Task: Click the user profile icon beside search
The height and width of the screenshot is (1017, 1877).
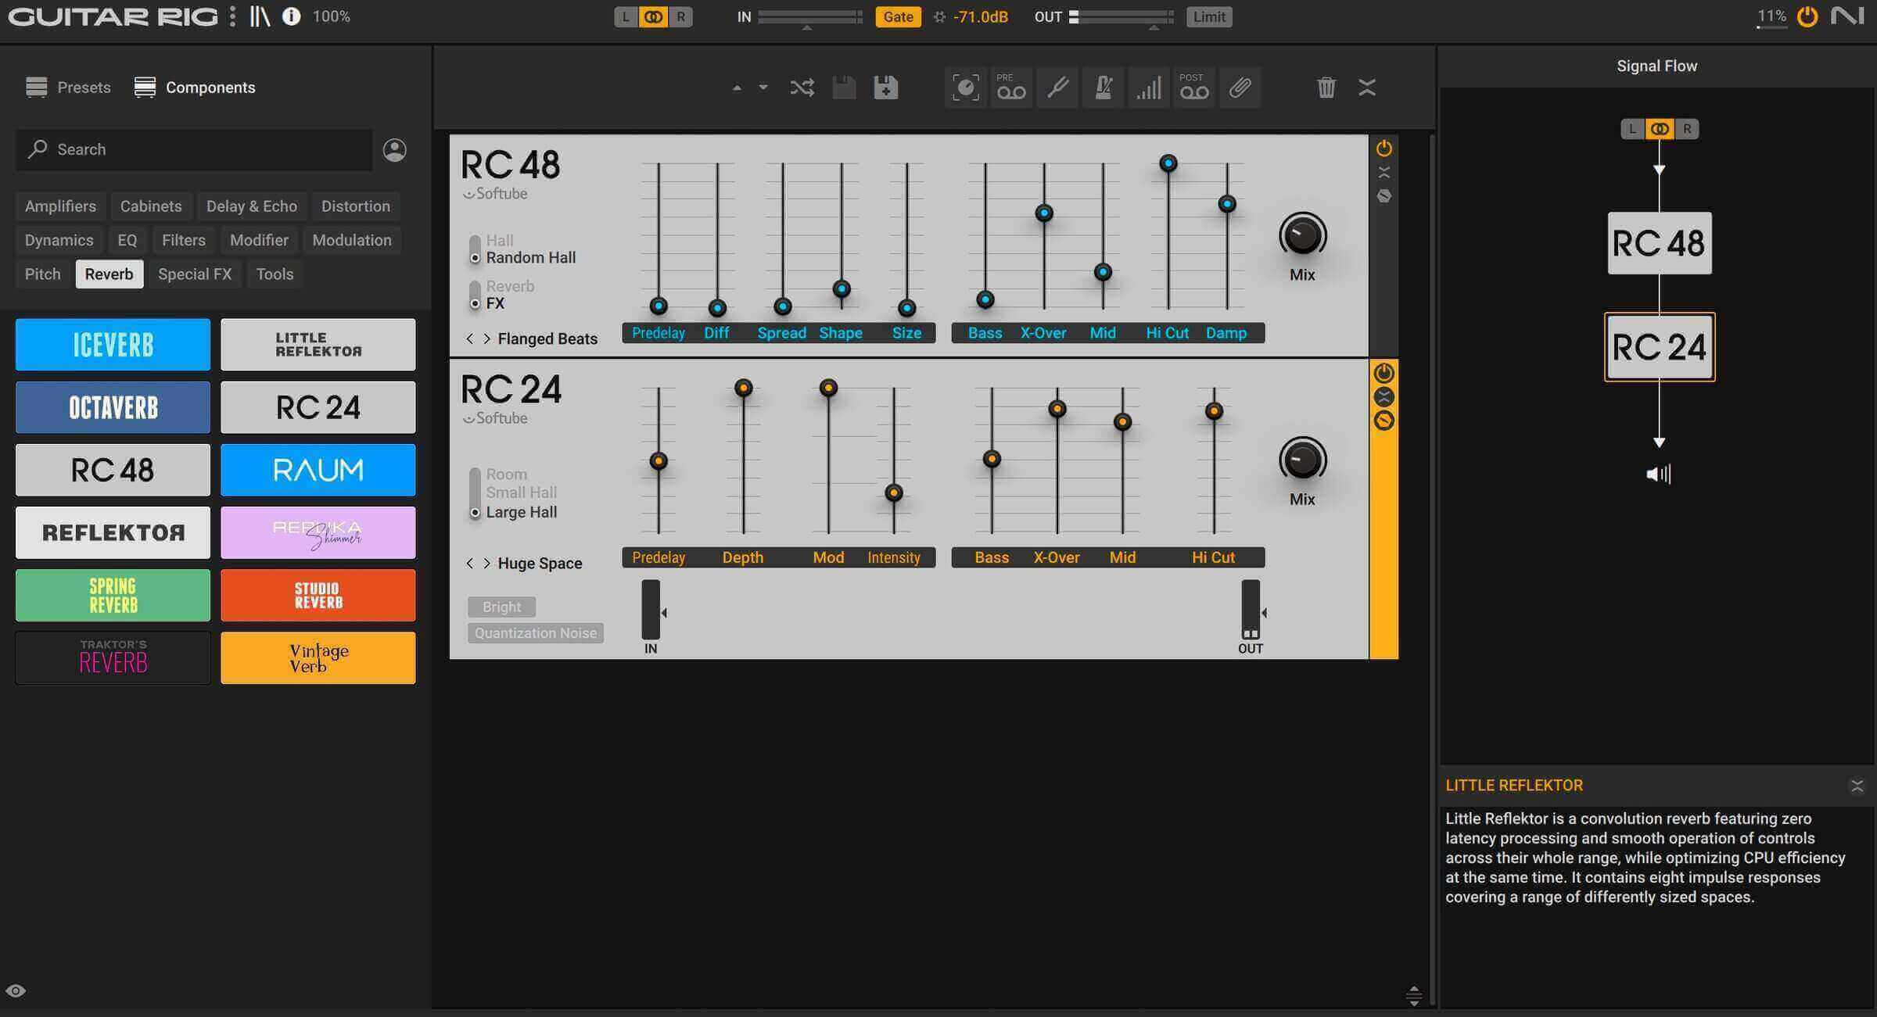Action: [395, 149]
